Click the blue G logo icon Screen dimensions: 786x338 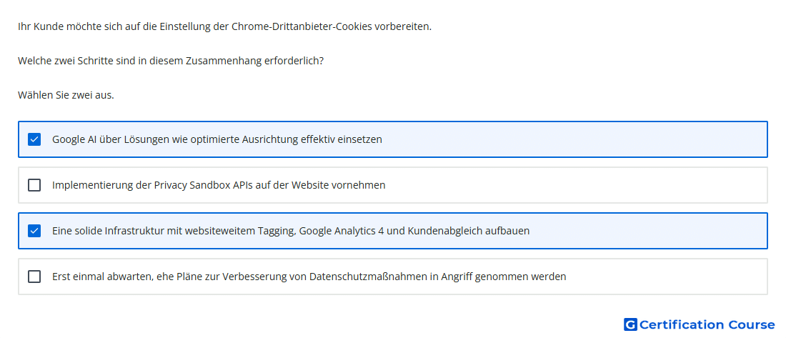(630, 324)
